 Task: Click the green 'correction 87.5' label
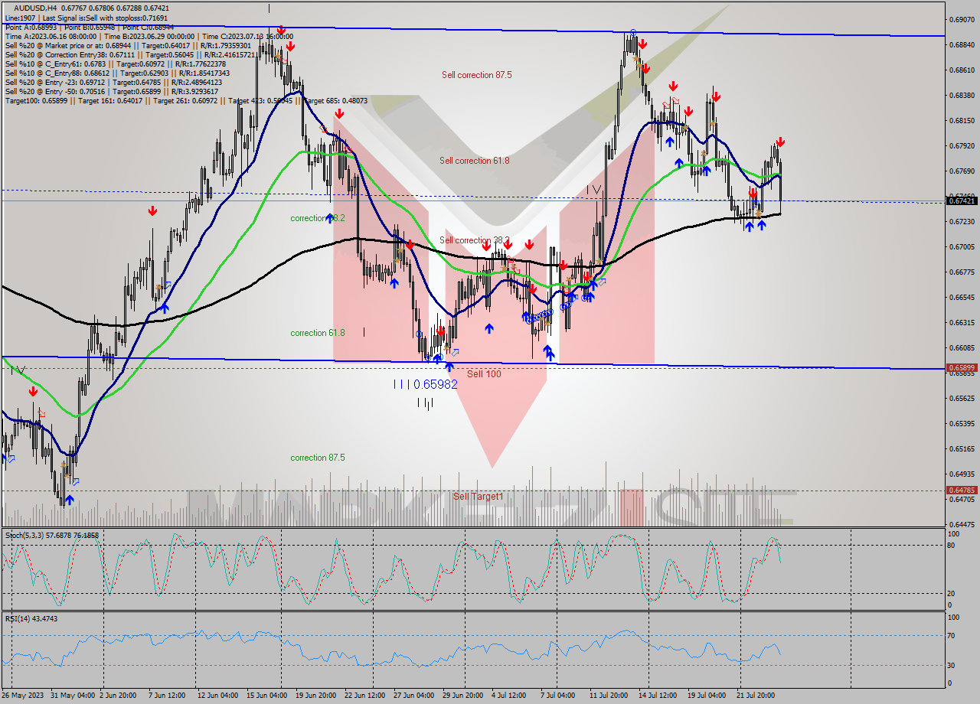tap(317, 458)
